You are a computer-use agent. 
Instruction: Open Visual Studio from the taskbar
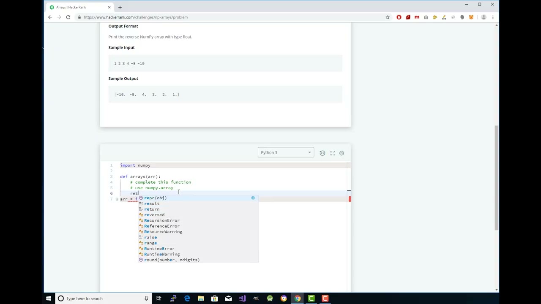pyautogui.click(x=242, y=299)
